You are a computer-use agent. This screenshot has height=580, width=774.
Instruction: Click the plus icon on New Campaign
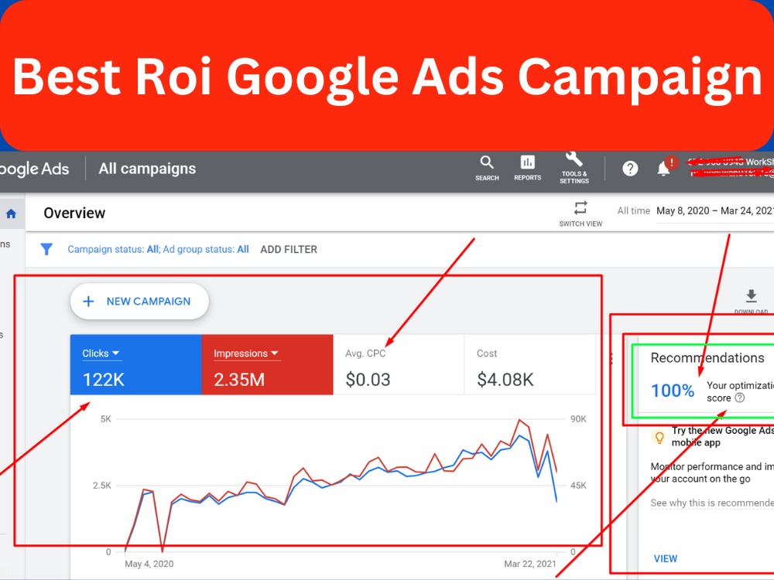(88, 302)
